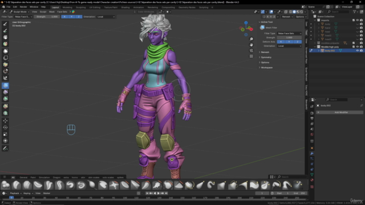Click the Add Modifier button
This screenshot has height=205, width=365.
point(339,112)
